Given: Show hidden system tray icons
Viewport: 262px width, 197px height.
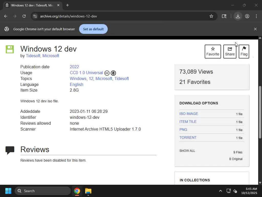Looking at the screenshot, I should [220, 191].
